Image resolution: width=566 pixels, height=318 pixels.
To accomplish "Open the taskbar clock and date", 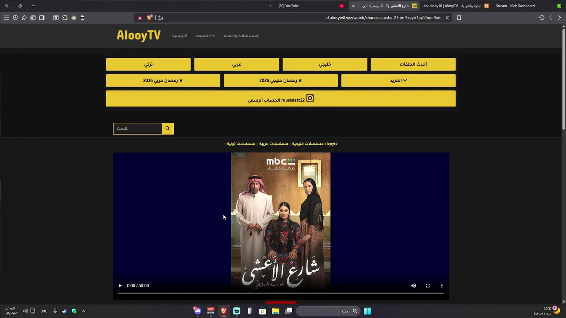I will [12, 311].
